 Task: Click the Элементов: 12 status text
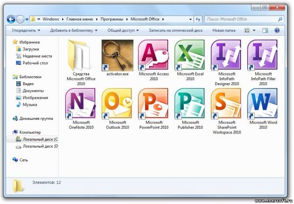click(47, 182)
